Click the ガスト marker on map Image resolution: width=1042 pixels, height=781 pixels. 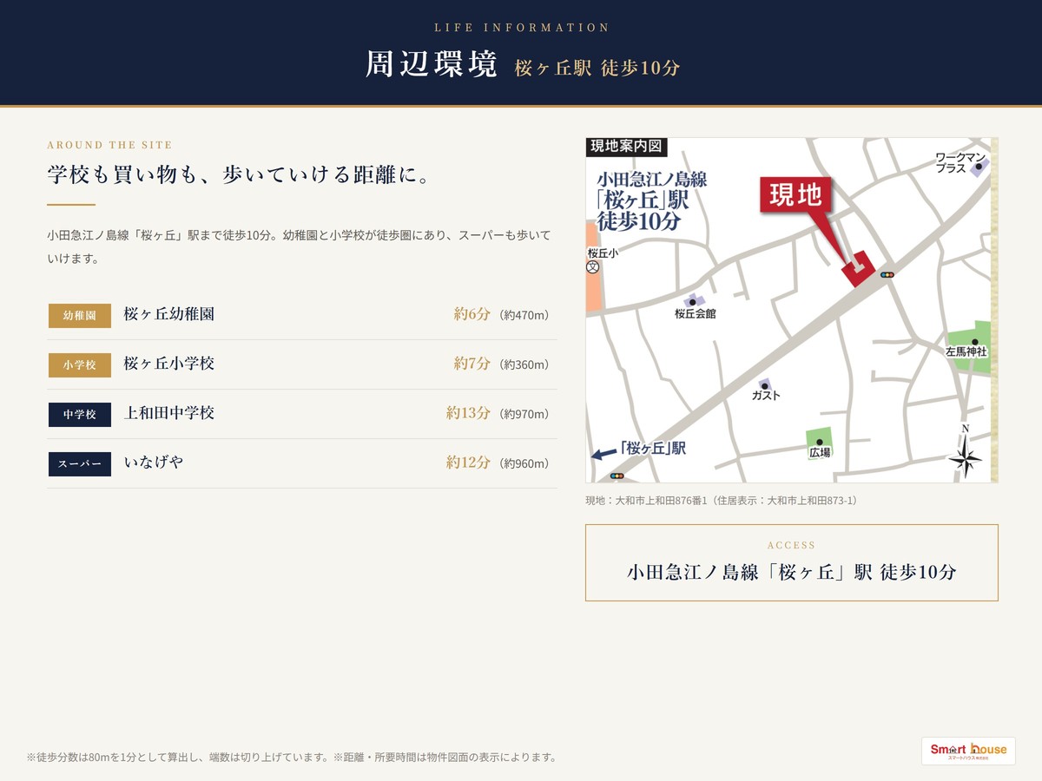pos(764,384)
